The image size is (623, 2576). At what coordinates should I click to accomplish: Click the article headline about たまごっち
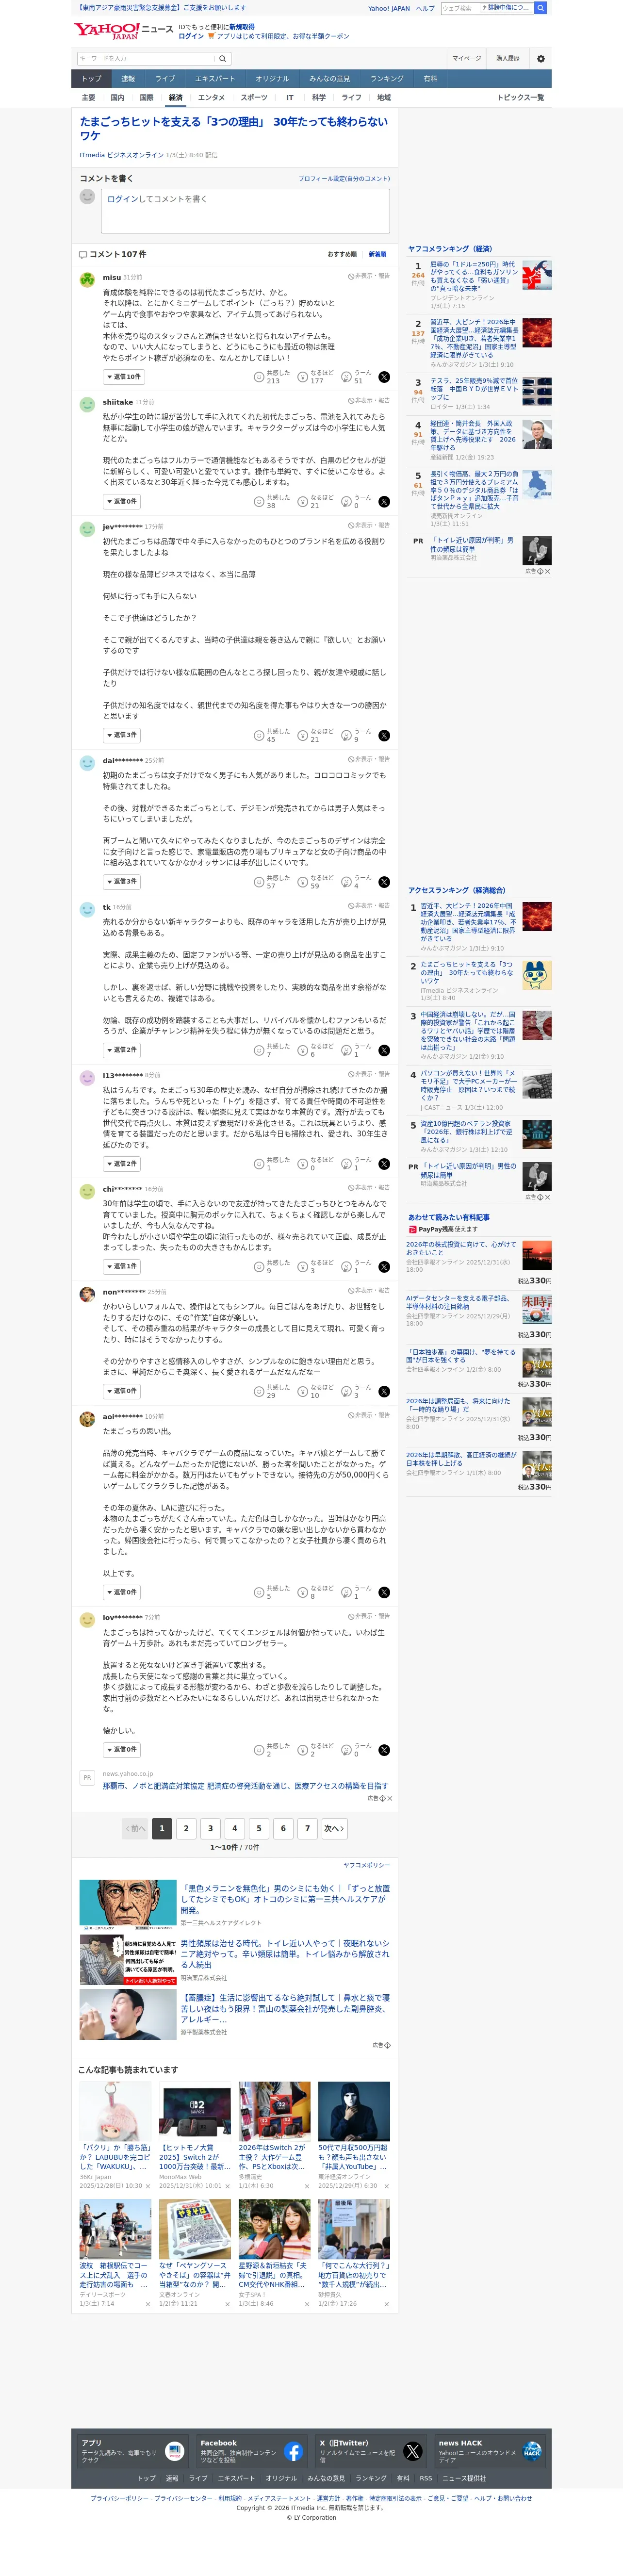[233, 129]
